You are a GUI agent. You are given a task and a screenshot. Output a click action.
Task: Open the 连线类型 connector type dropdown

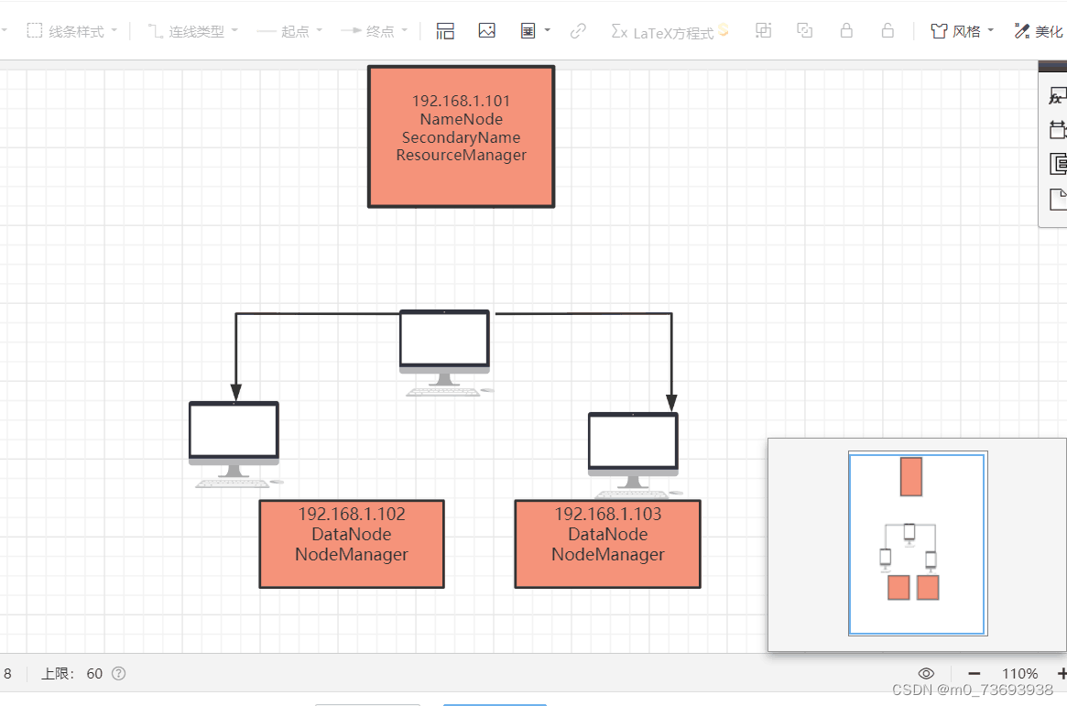[192, 30]
